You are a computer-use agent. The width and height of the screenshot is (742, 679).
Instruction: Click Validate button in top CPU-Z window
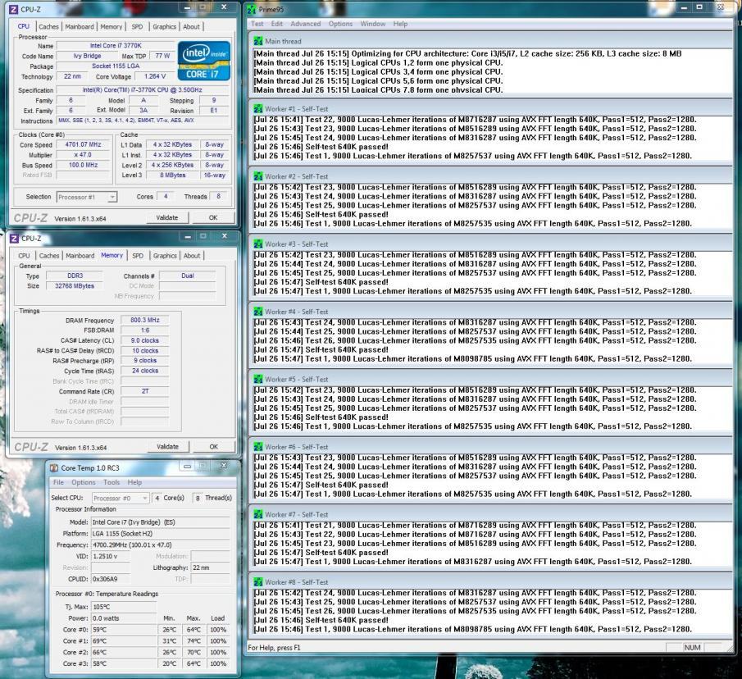pyautogui.click(x=167, y=217)
